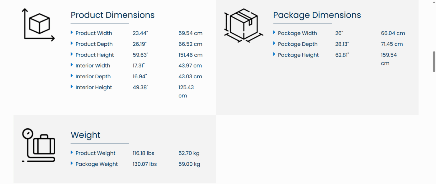The height and width of the screenshot is (184, 436).
Task: Click the arrow beside Package Depth
Action: (274, 44)
